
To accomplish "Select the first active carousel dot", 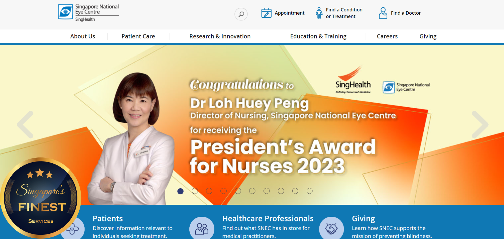I will click(180, 191).
